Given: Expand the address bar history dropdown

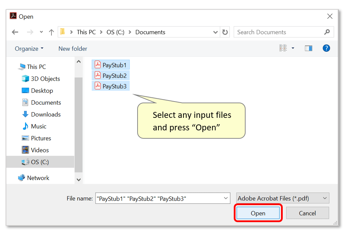Looking at the screenshot, I should 215,32.
